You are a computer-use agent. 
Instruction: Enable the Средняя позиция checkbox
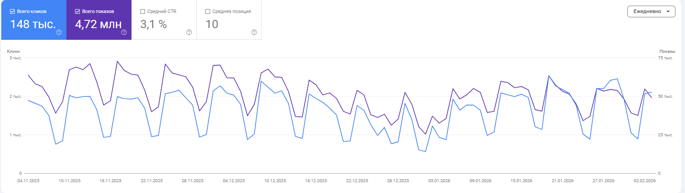(207, 12)
